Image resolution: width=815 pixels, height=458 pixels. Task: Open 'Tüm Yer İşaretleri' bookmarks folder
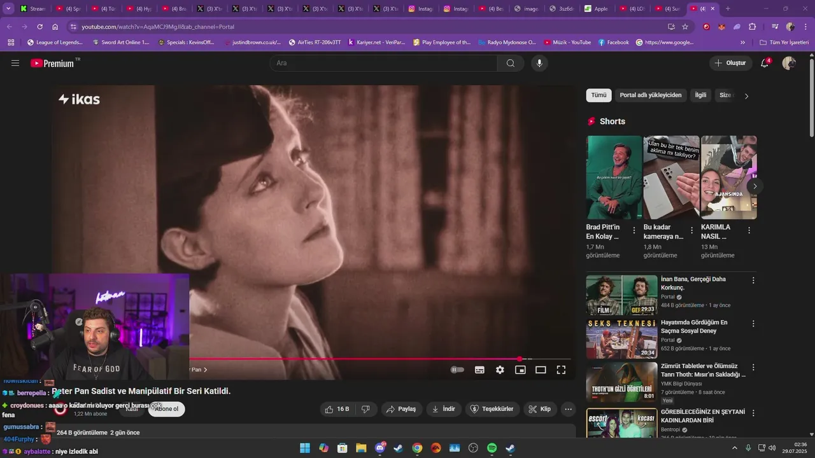coord(784,43)
